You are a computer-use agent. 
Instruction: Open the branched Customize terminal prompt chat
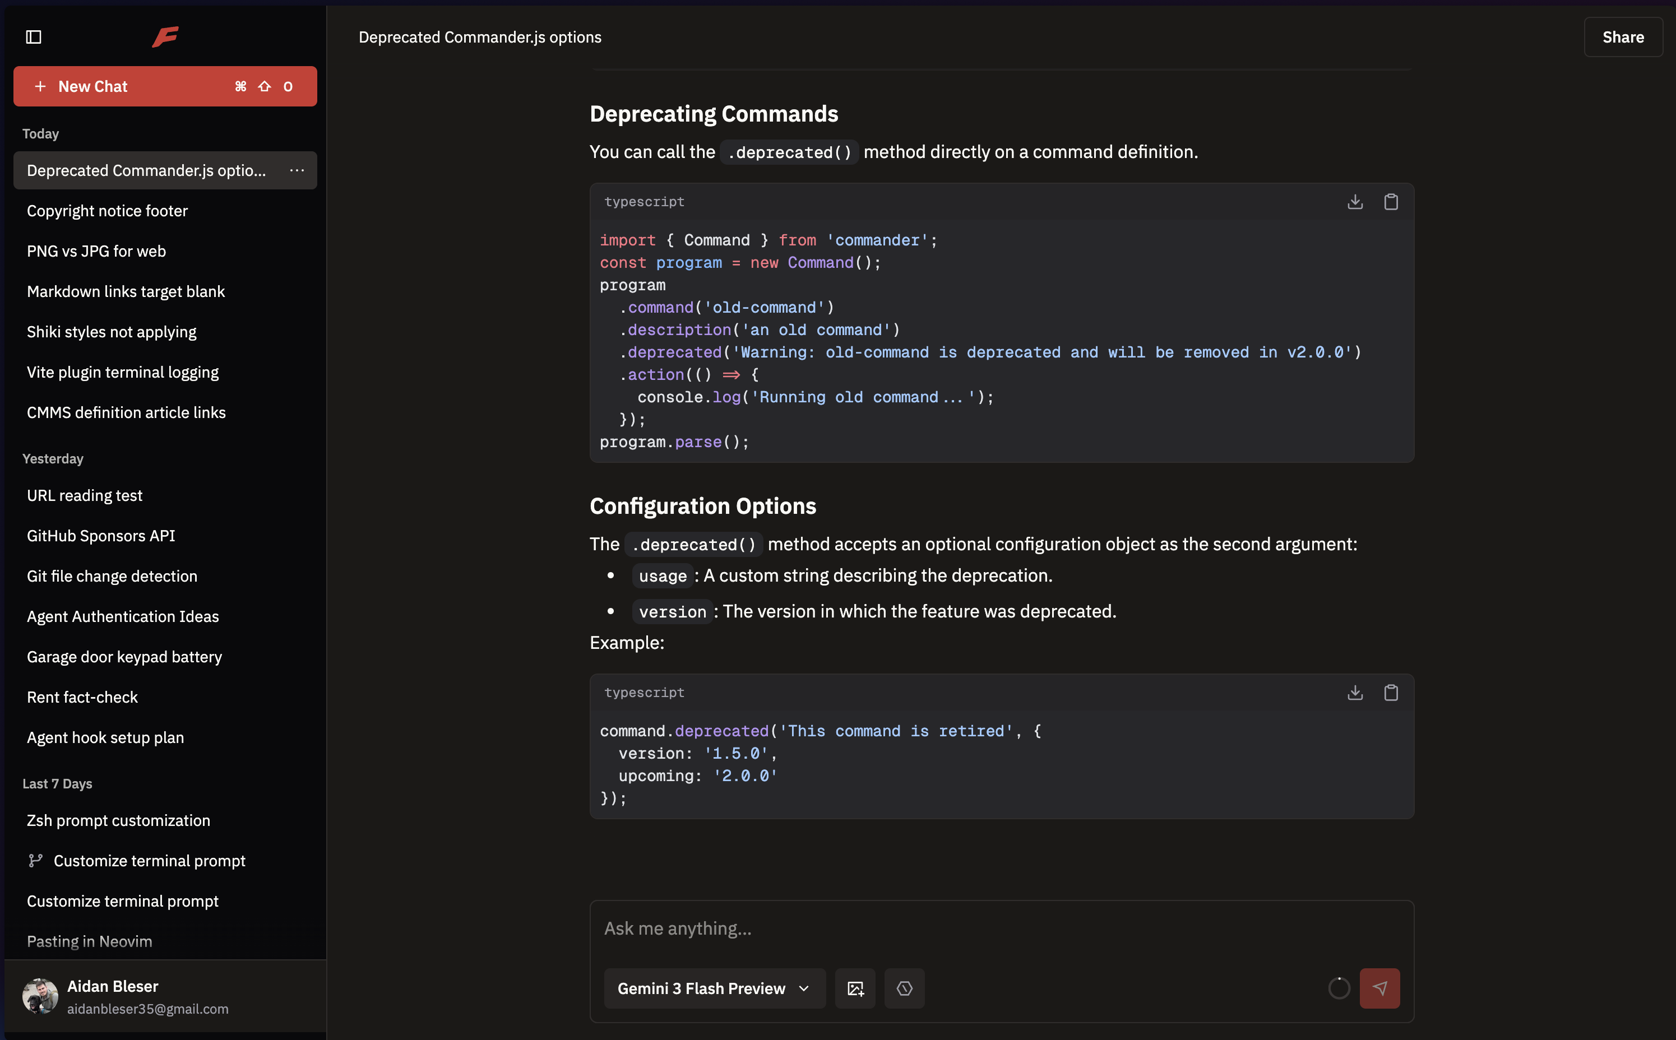pyautogui.click(x=149, y=861)
